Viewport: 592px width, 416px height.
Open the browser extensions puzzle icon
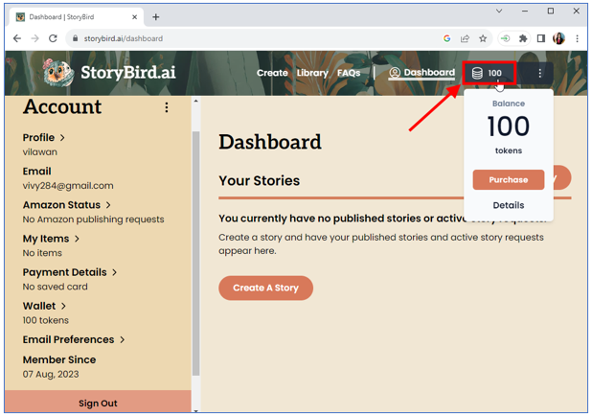[523, 38]
